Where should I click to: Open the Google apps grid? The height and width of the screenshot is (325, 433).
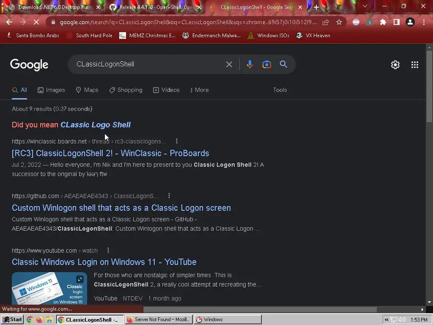414,65
